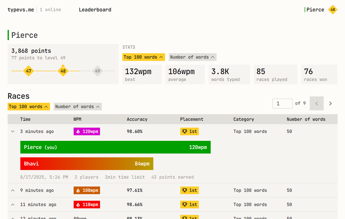The width and height of the screenshot is (345, 219).
Task: Click level 48 diamond on progress track
Action: click(x=63, y=71)
